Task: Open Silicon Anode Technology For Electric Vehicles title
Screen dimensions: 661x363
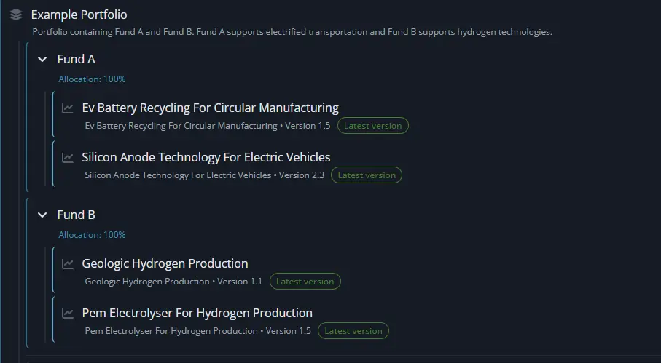Action: (206, 157)
